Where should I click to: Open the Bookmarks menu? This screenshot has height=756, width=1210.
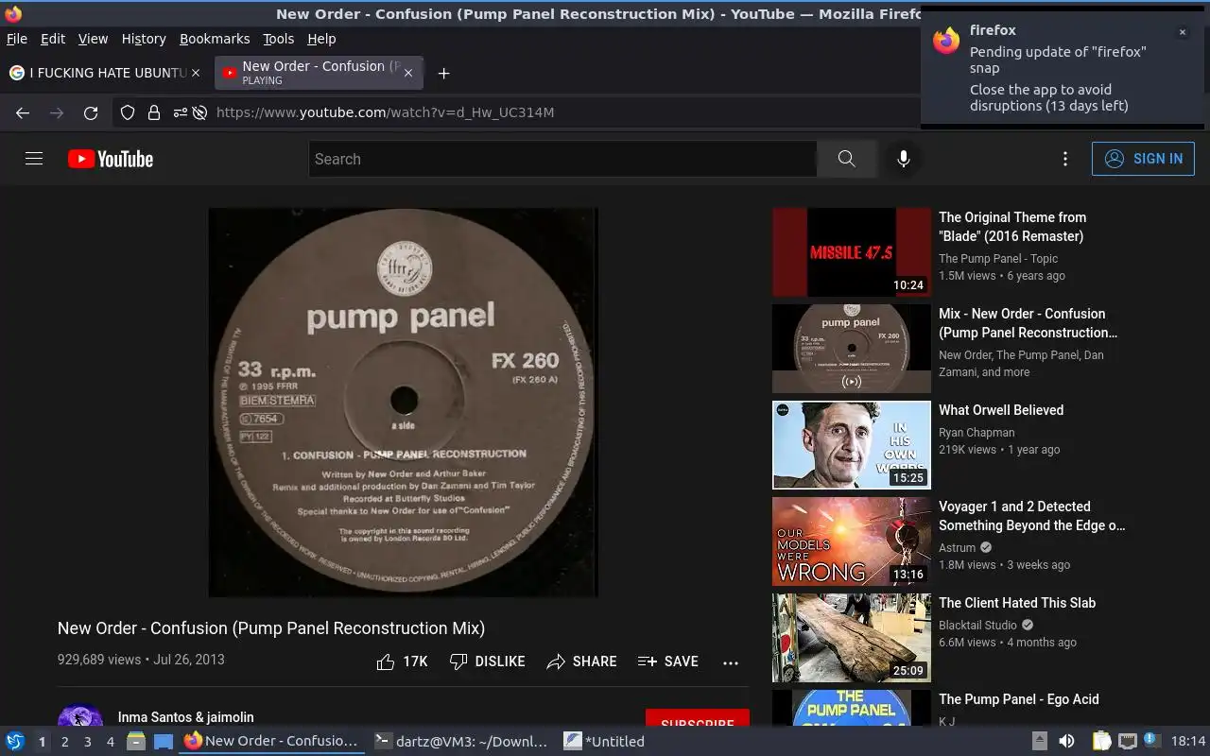215,39
